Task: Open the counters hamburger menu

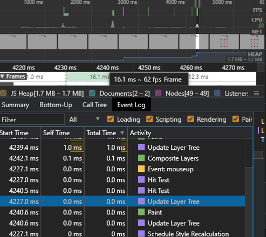Action: [x=256, y=93]
